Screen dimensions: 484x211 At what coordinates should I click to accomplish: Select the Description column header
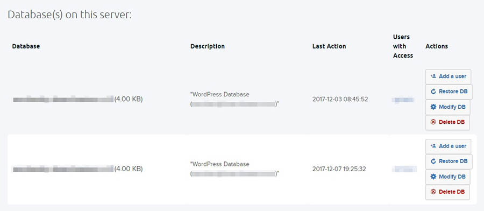pyautogui.click(x=208, y=46)
